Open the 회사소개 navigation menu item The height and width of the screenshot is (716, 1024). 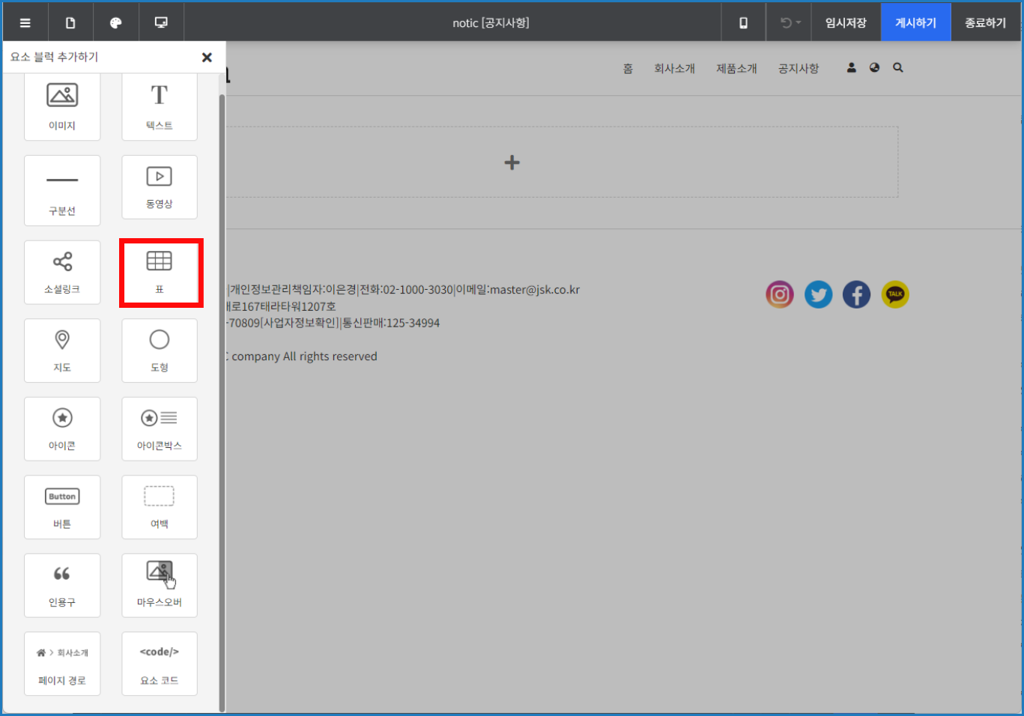click(x=674, y=68)
